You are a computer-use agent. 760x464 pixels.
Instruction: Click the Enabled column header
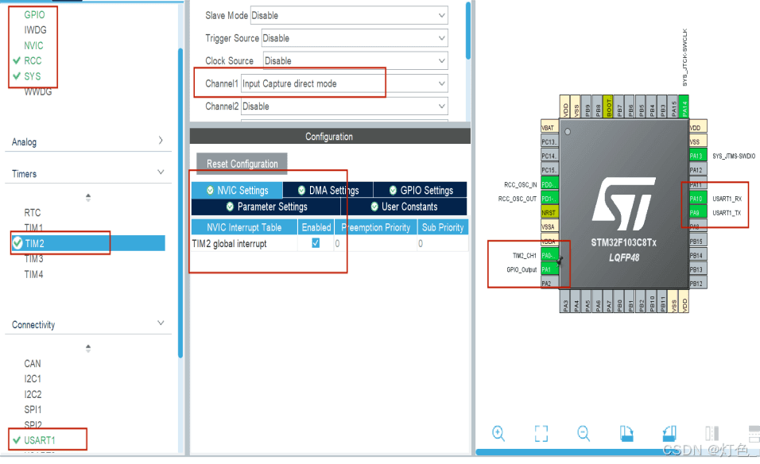[x=316, y=227]
